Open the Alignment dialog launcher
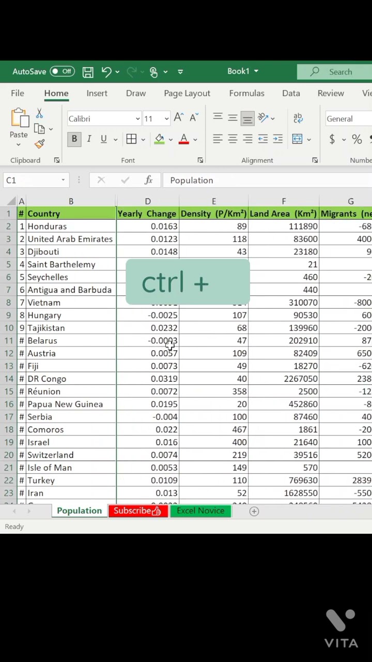372x662 pixels. (315, 160)
